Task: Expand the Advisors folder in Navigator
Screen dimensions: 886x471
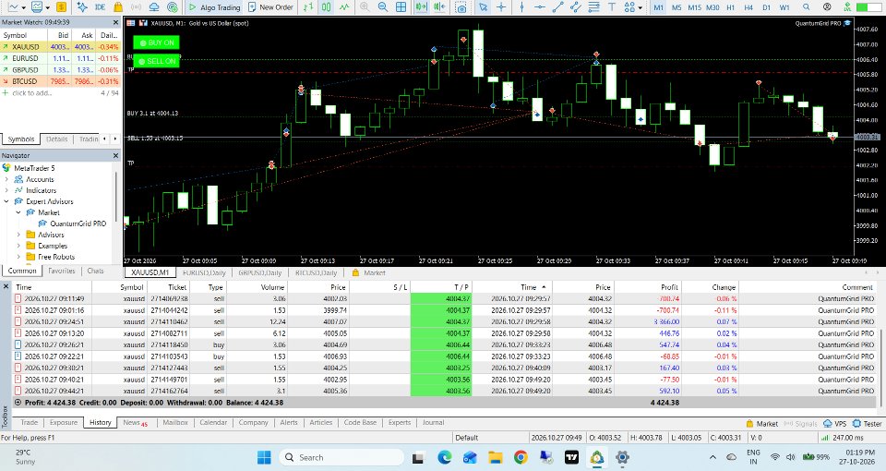Action: click(18, 235)
